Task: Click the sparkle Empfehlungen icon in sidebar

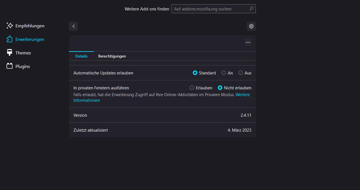Action: pyautogui.click(x=10, y=26)
